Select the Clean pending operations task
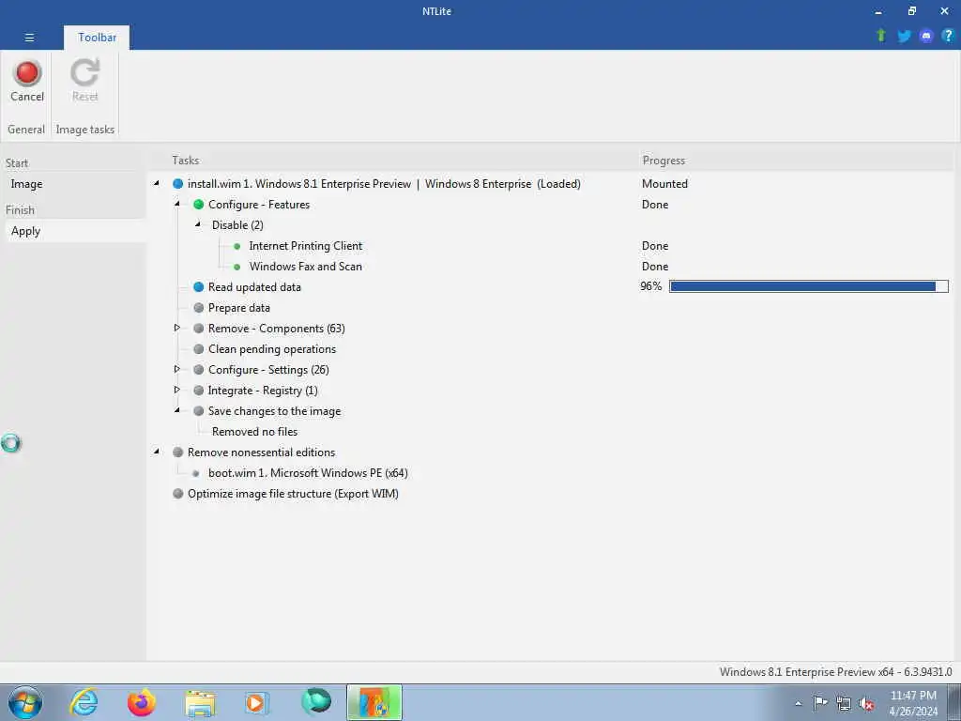The image size is (961, 721). coord(272,349)
